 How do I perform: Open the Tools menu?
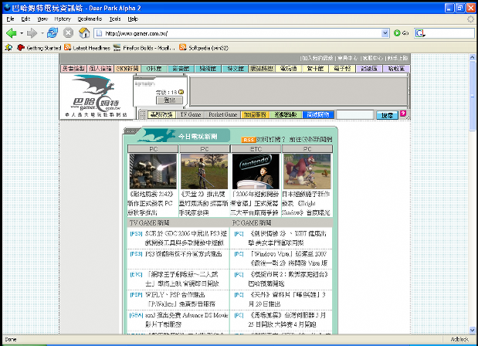115,18
